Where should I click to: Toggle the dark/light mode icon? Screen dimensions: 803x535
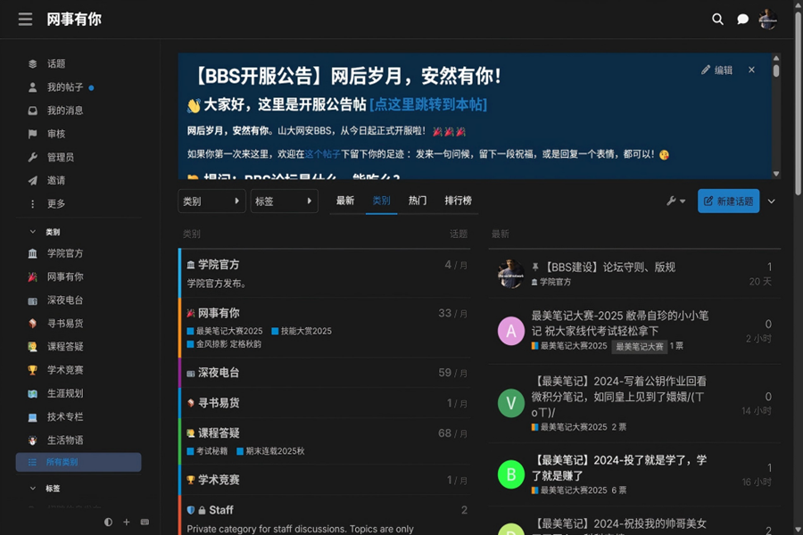(x=108, y=522)
